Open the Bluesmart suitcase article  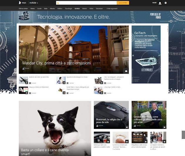pyautogui.click(x=111, y=115)
